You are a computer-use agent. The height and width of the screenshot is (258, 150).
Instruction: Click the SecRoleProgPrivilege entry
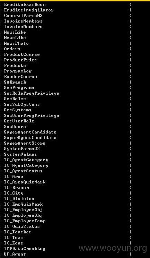[32, 94]
